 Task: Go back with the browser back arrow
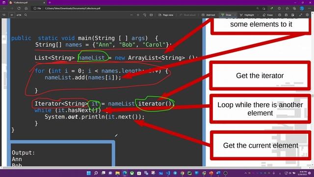tap(4, 8)
